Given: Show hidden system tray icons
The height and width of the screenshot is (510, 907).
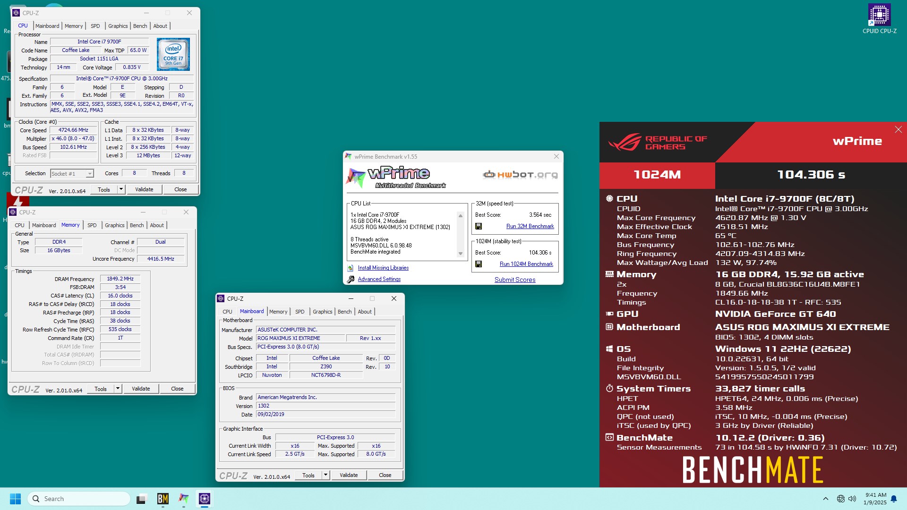Looking at the screenshot, I should coord(825,499).
